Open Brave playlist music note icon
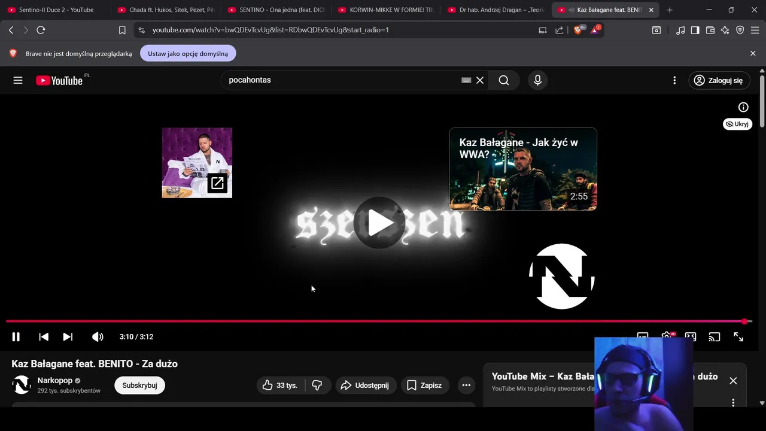The height and width of the screenshot is (431, 766). click(x=680, y=30)
